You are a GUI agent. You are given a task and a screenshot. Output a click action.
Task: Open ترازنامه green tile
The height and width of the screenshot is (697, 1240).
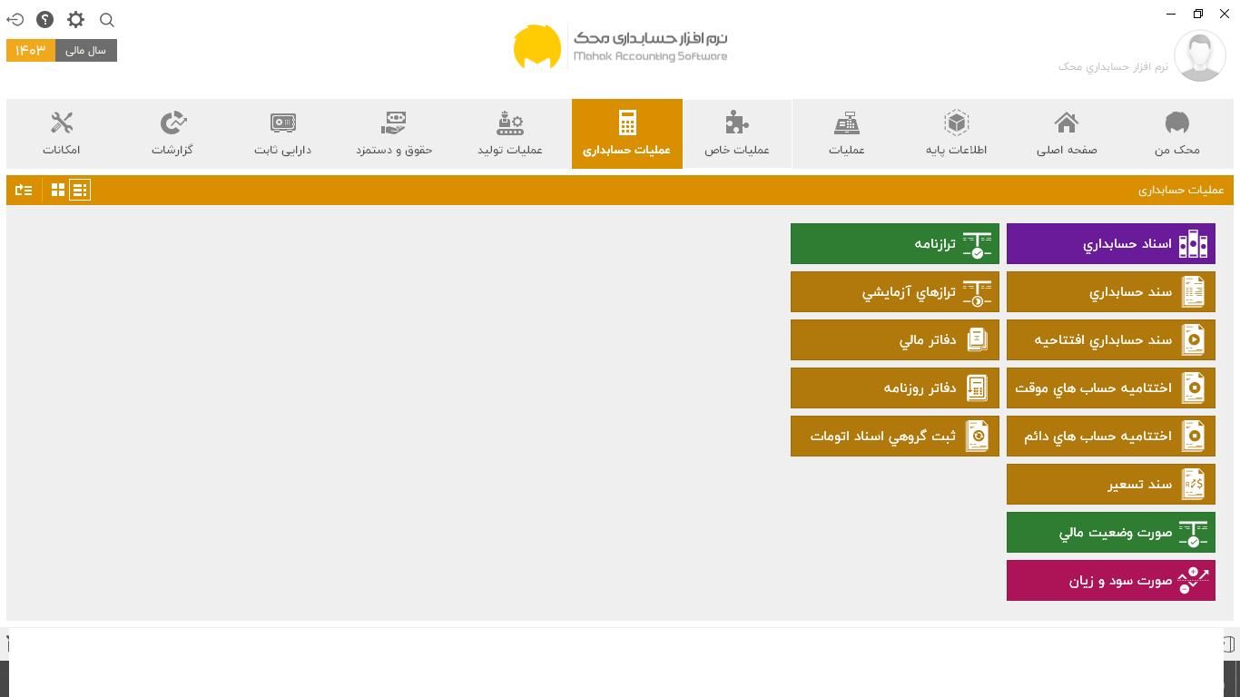(894, 244)
